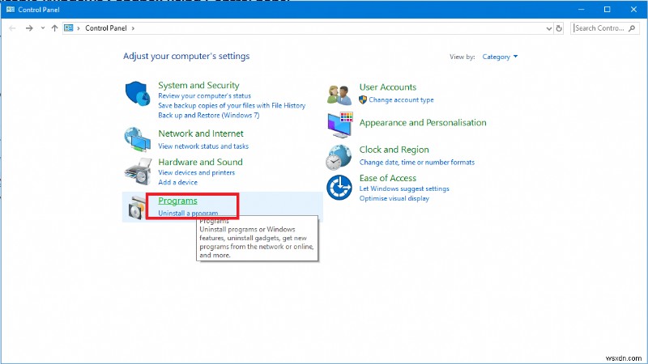Image resolution: width=648 pixels, height=364 pixels.
Task: Maximize the Control Panel window
Action: pyautogui.click(x=607, y=9)
